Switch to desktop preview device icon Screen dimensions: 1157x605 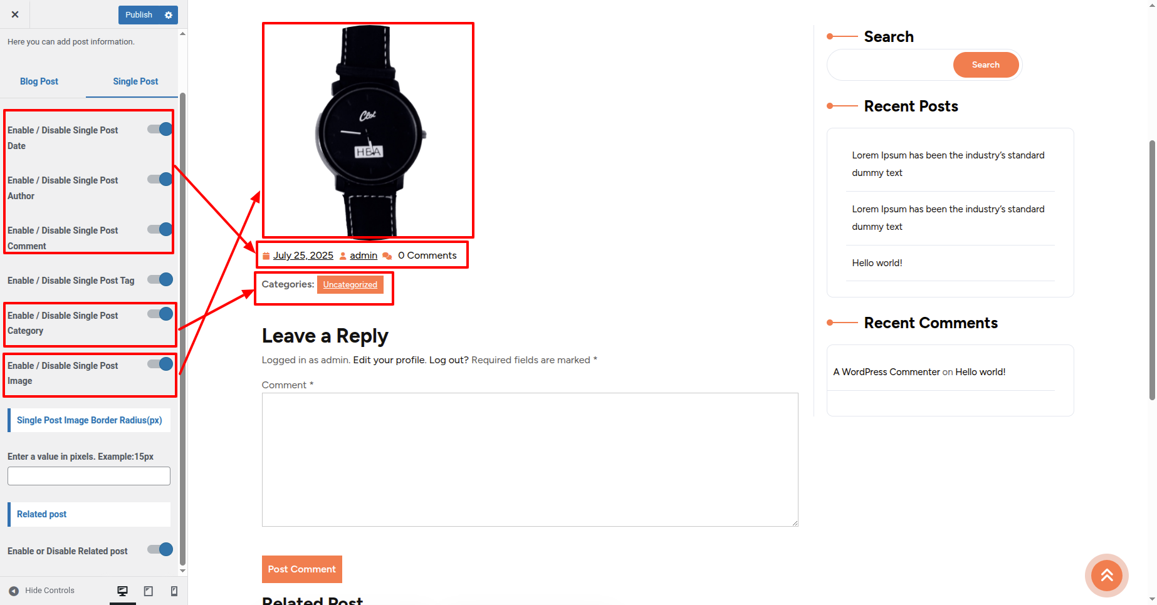coord(123,591)
